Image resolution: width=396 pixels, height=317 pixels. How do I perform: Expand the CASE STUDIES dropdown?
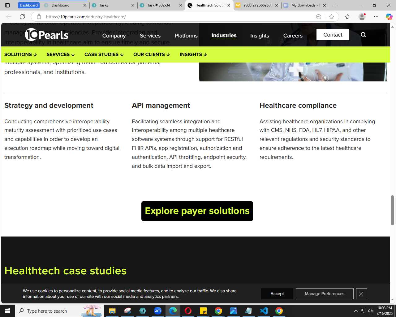click(x=104, y=54)
